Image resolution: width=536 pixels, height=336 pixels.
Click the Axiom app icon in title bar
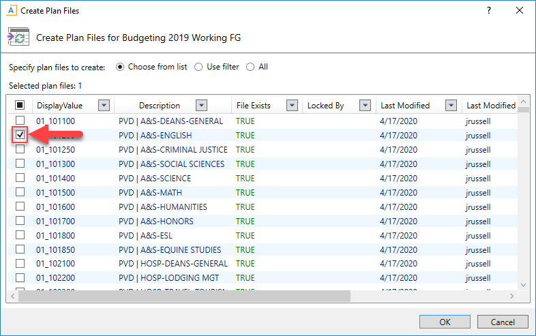pos(11,11)
